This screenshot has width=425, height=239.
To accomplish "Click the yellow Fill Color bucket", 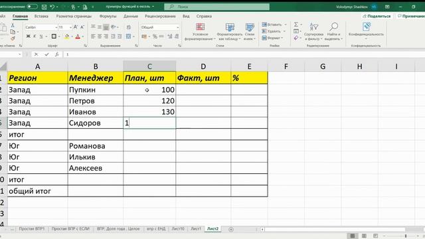I will point(66,37).
